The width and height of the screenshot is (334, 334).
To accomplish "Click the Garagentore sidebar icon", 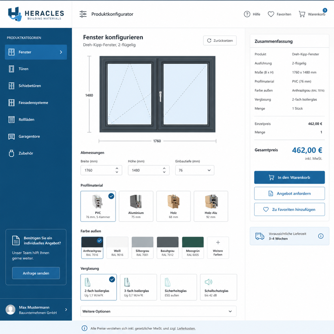I will click(11, 136).
